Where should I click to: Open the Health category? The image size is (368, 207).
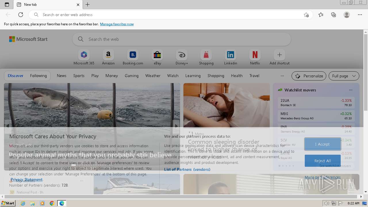237,76
